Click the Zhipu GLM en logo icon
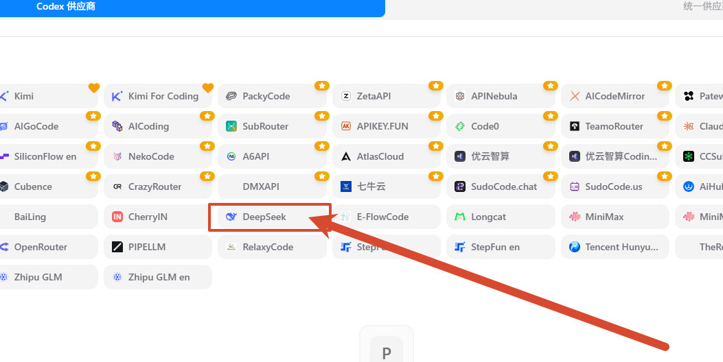The image size is (723, 362). (x=117, y=277)
